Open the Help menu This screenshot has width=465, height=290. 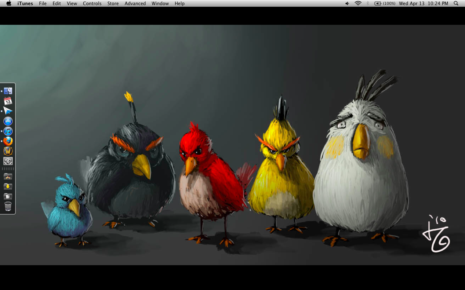180,4
